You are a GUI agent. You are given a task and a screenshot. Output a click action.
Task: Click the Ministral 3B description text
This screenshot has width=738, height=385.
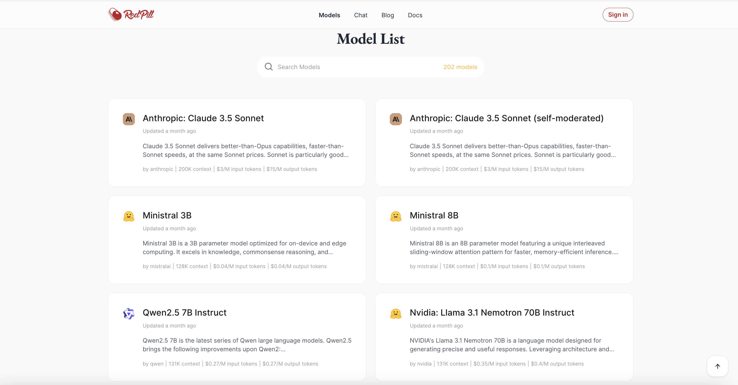click(244, 248)
